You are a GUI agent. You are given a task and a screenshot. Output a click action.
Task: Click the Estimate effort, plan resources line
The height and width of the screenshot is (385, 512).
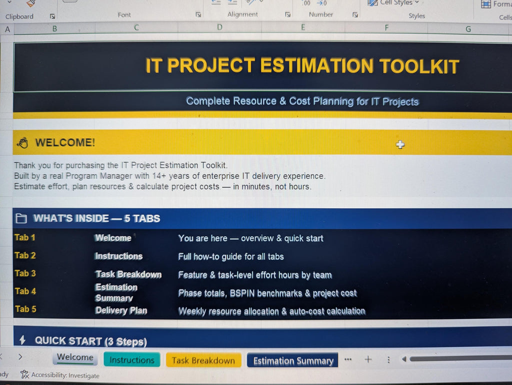tap(162, 186)
